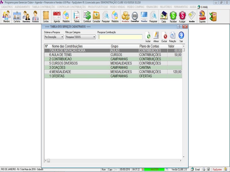Click the E-MAIL menu link

point(203,7)
